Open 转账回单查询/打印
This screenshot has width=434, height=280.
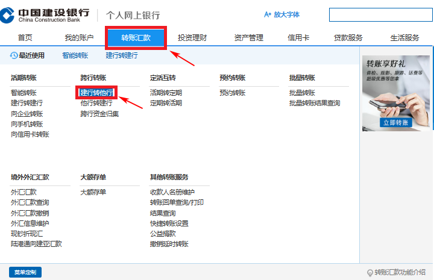(x=177, y=202)
